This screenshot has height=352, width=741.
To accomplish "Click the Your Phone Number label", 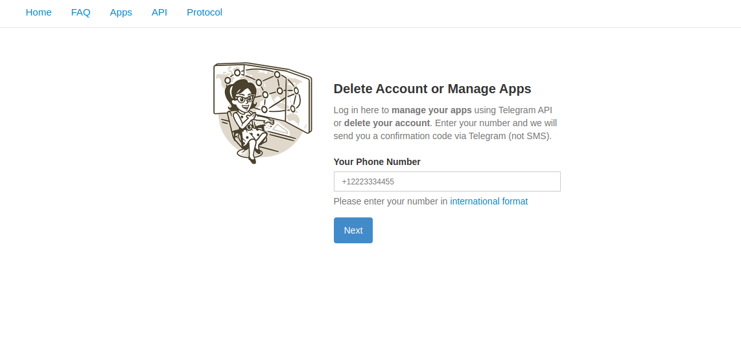I will click(377, 162).
